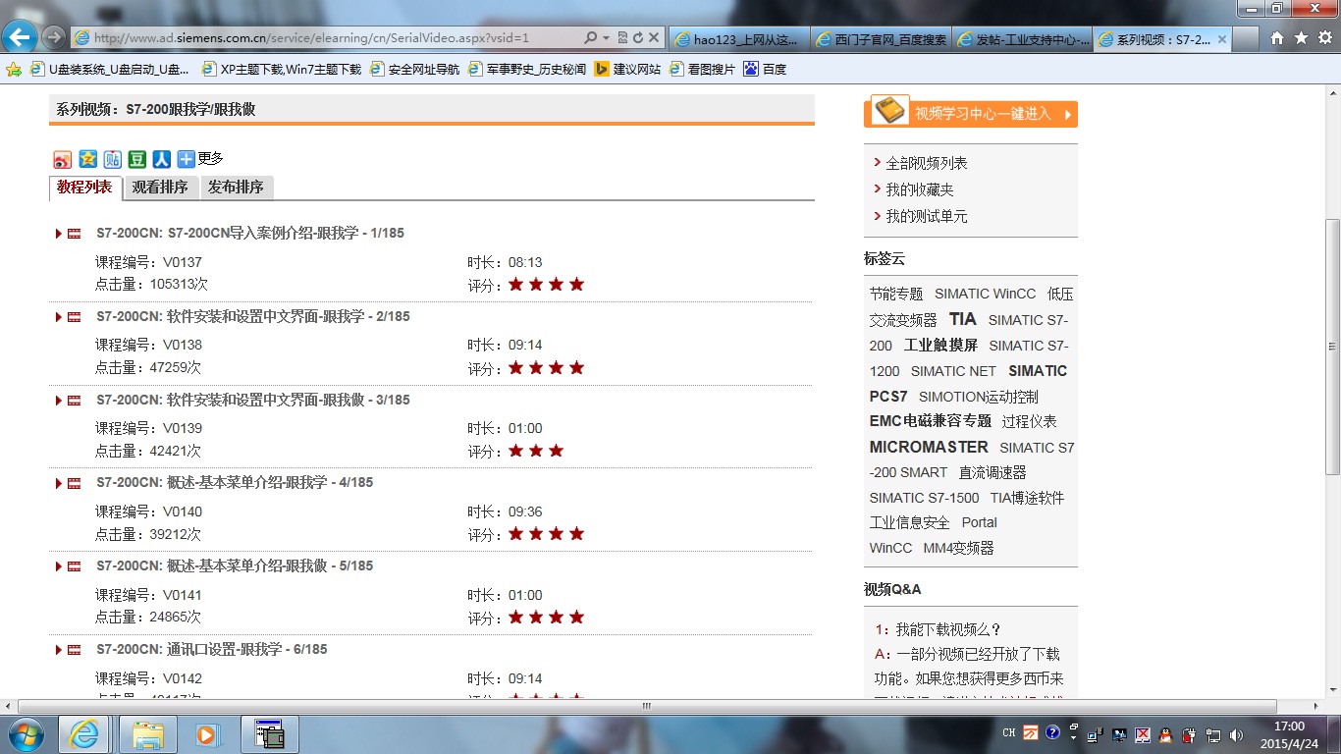Open lesson 软件安装和设置中文界面-跟我做 3/185
Viewport: 1341px width, 754px height.
(x=253, y=401)
